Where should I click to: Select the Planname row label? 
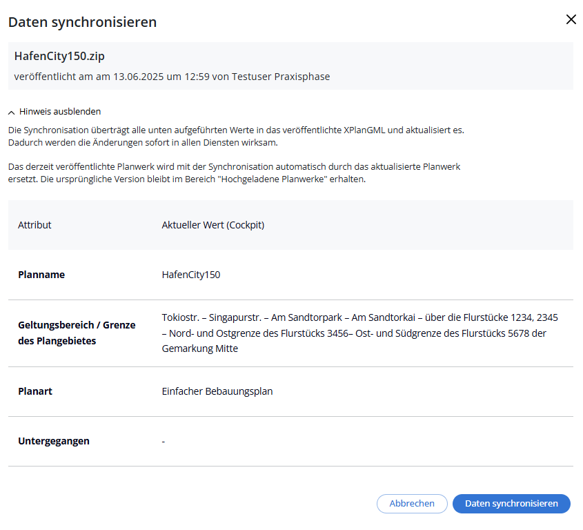tap(41, 275)
